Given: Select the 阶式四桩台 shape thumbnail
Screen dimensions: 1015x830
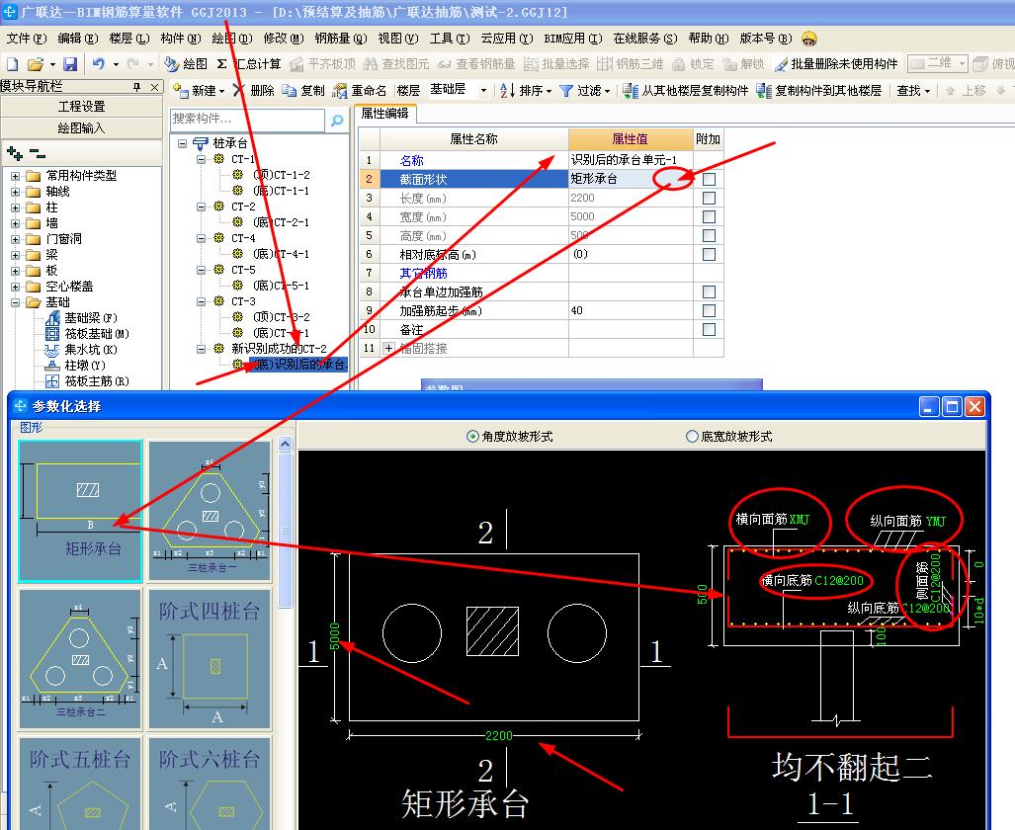Looking at the screenshot, I should [x=210, y=659].
